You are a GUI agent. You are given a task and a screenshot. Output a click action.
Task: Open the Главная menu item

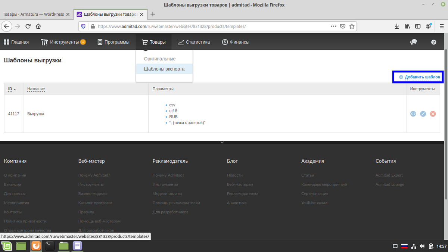pos(16,42)
